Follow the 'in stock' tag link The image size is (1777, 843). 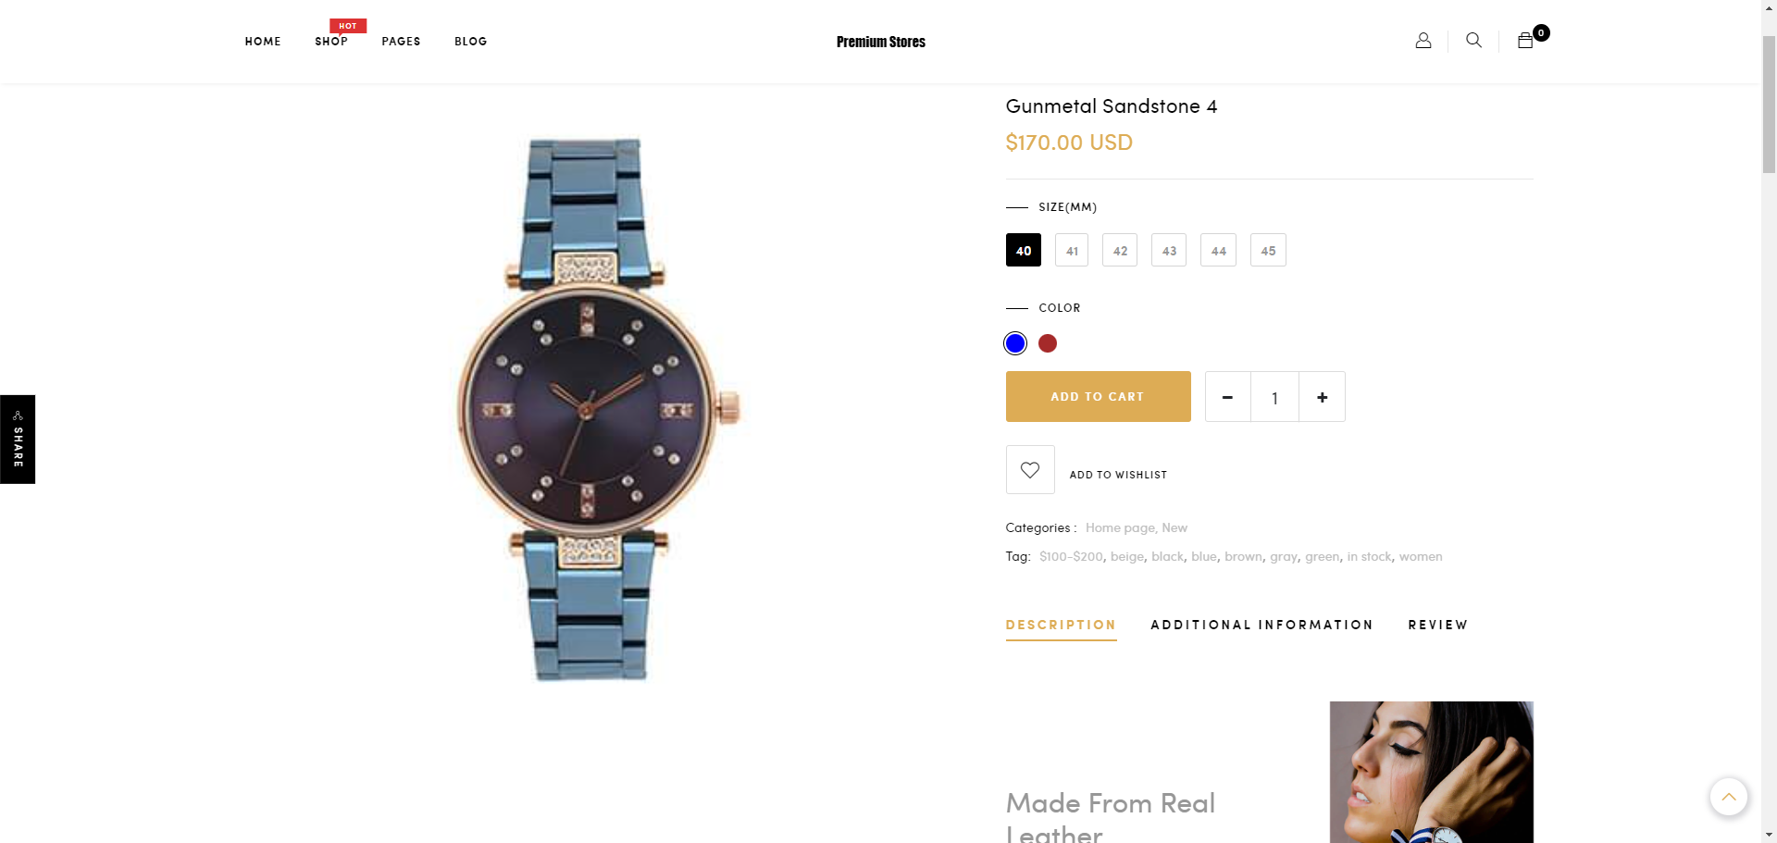point(1369,557)
